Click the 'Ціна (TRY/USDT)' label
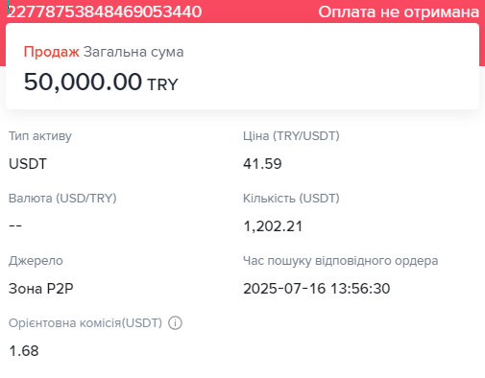 [291, 136]
